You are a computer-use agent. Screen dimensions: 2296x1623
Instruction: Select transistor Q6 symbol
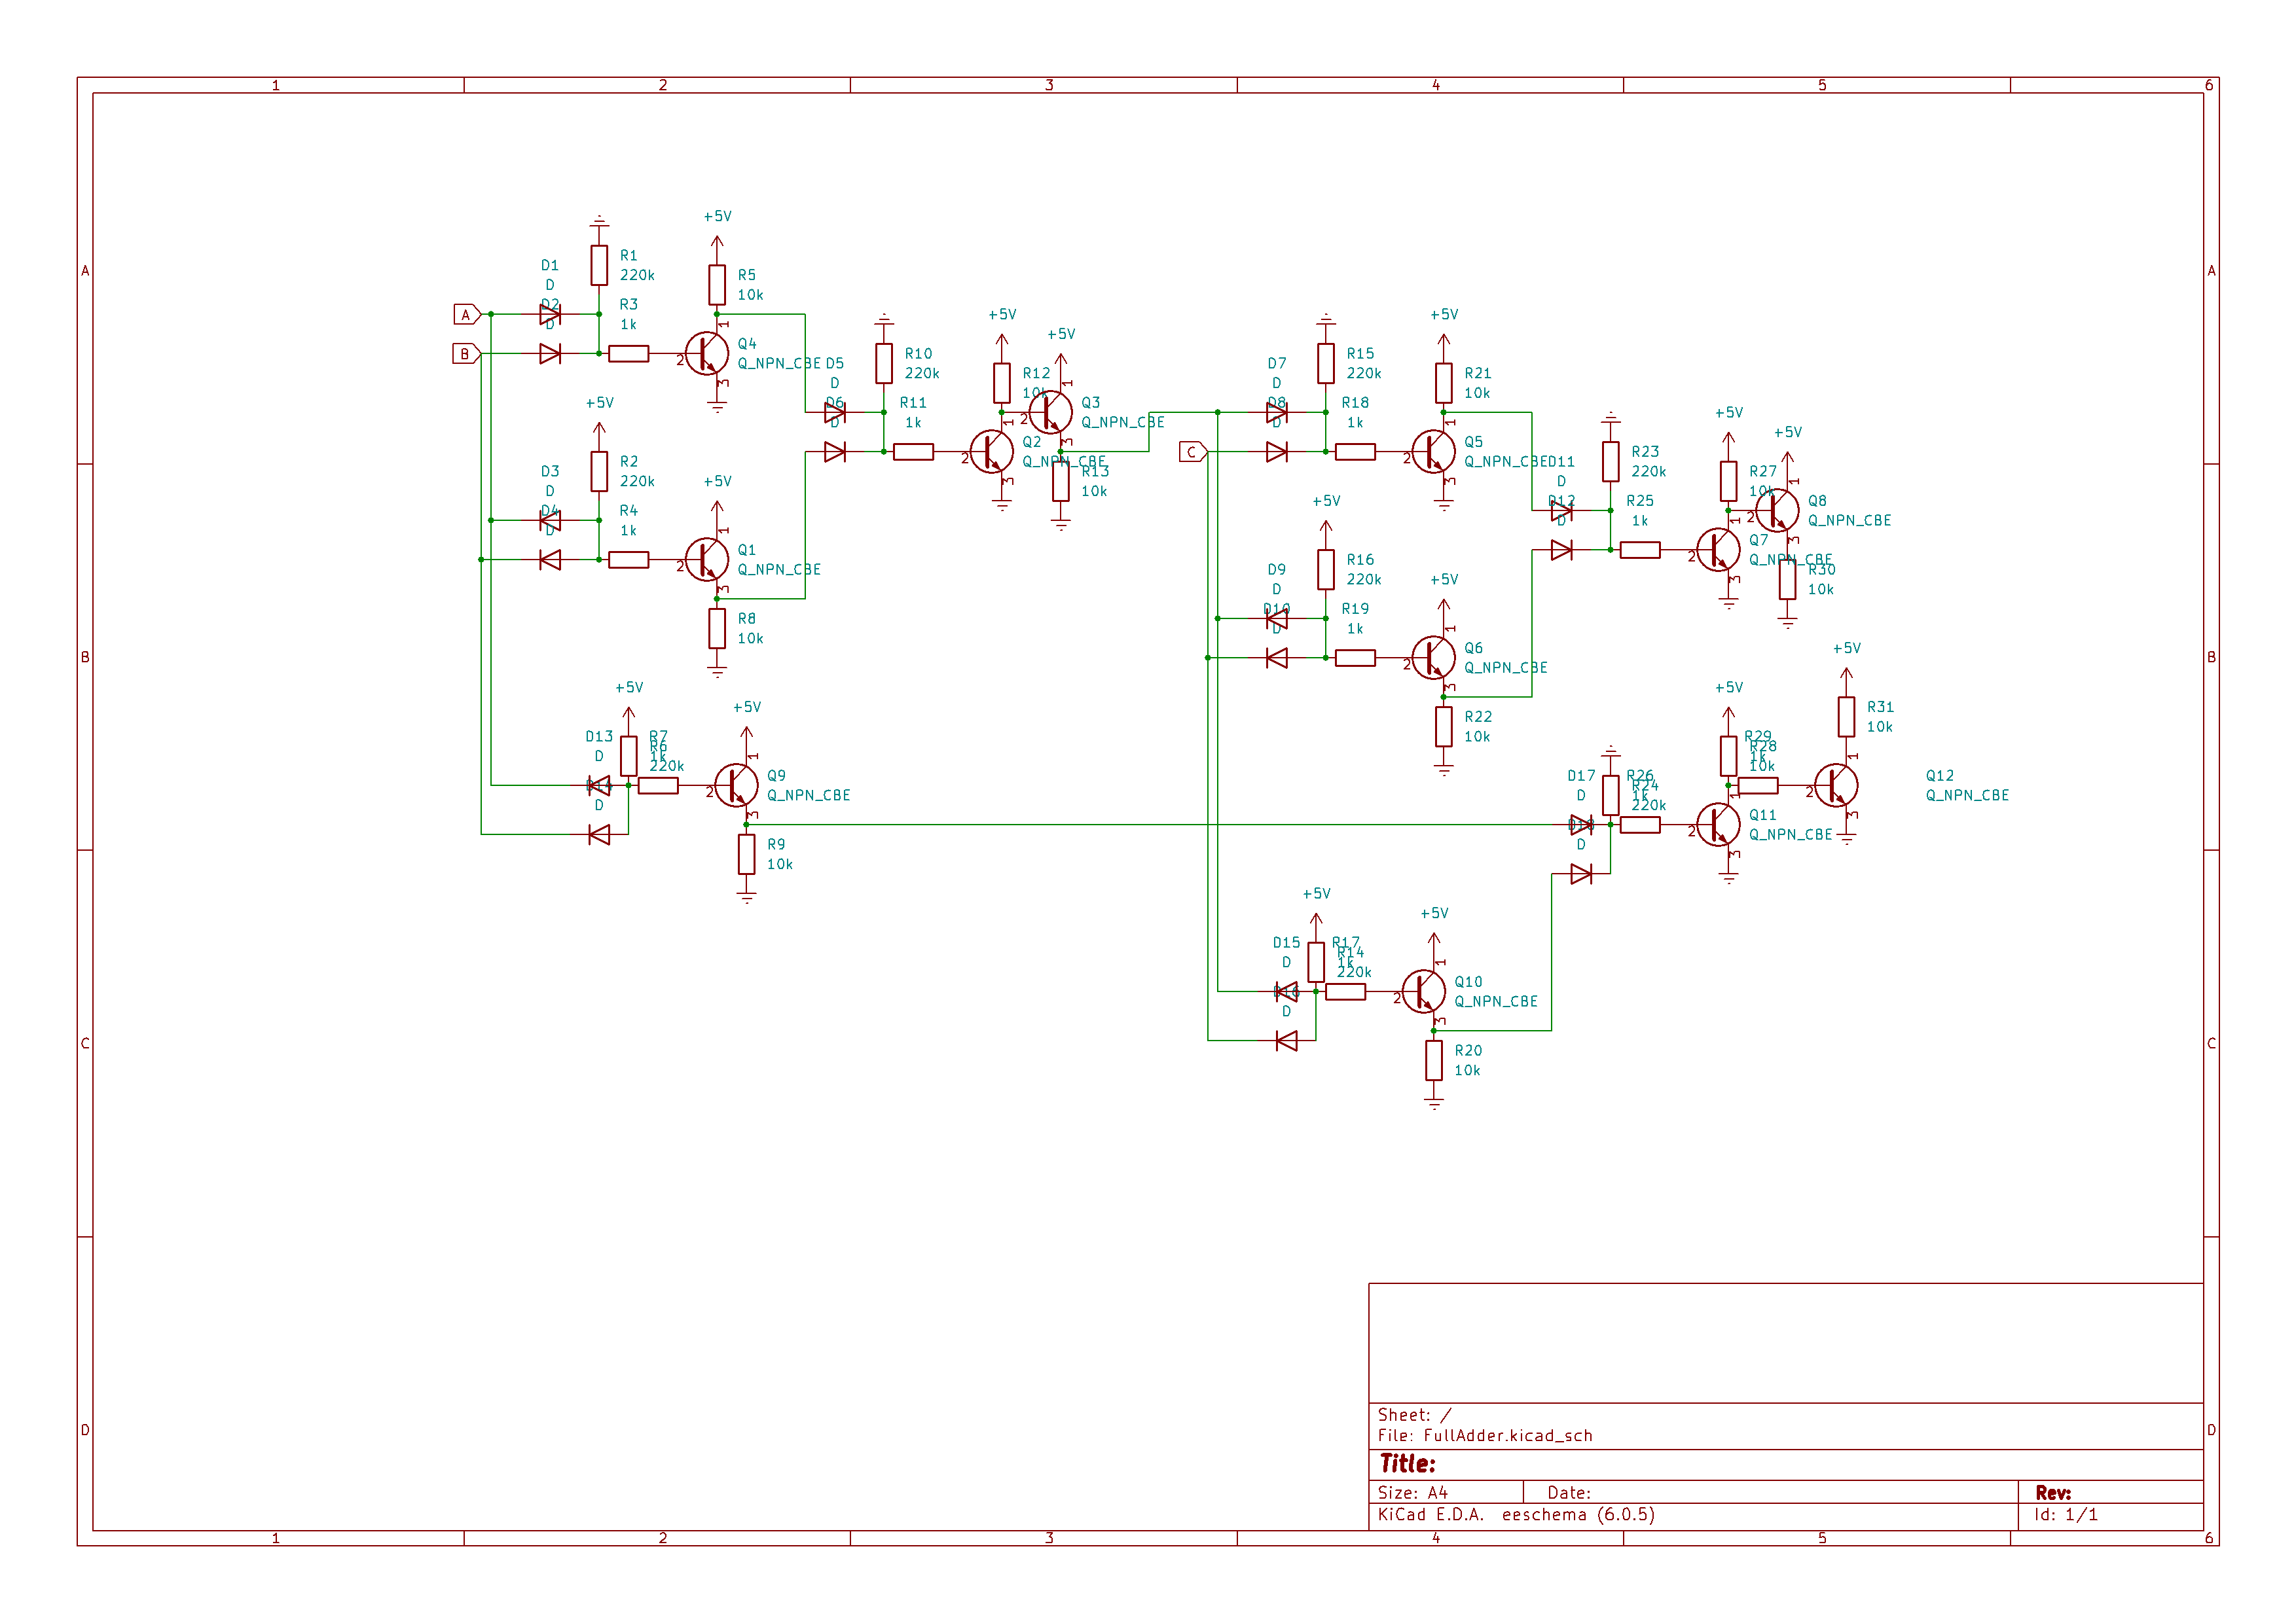point(1434,658)
